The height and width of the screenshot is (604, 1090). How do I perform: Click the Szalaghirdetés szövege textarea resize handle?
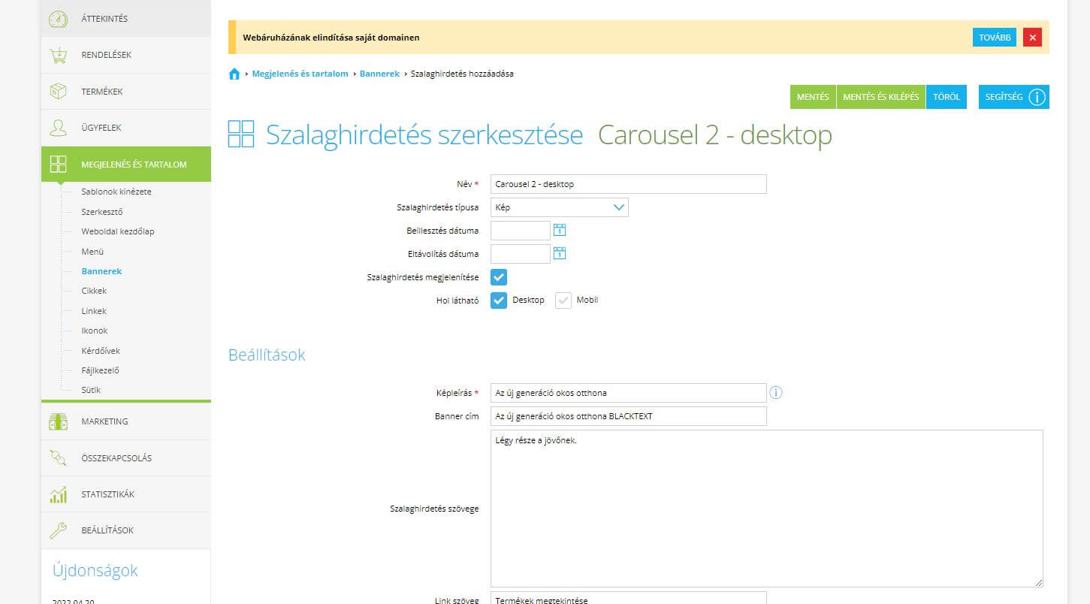click(x=1039, y=583)
